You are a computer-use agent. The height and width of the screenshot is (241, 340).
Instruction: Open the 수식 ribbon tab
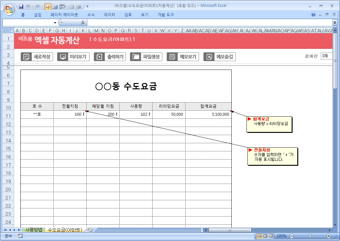pyautogui.click(x=91, y=15)
